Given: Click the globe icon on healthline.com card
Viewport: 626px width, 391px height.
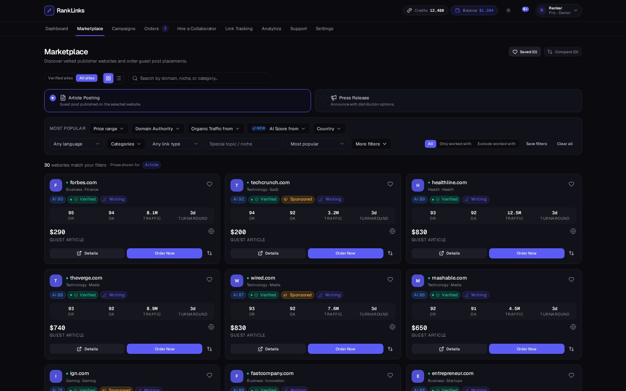Looking at the screenshot, I should tap(573, 231).
